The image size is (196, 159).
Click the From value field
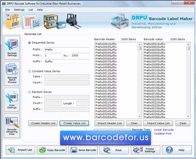(53, 56)
